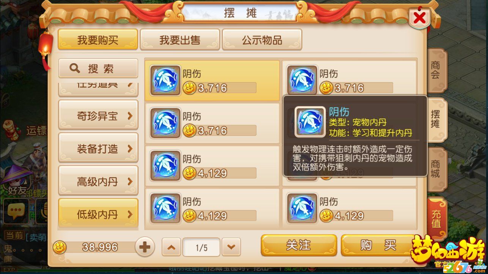Click the 阴伤 orb icon in tooltip popup
The height and width of the screenshot is (274, 488).
pos(310,122)
